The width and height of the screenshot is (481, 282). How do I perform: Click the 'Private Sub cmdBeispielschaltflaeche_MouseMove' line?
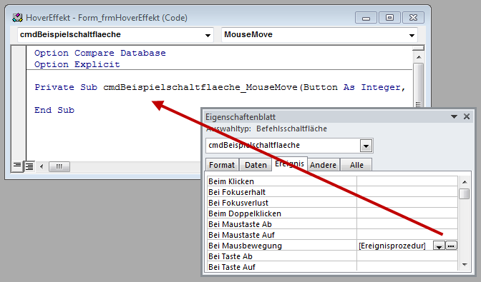pos(220,88)
